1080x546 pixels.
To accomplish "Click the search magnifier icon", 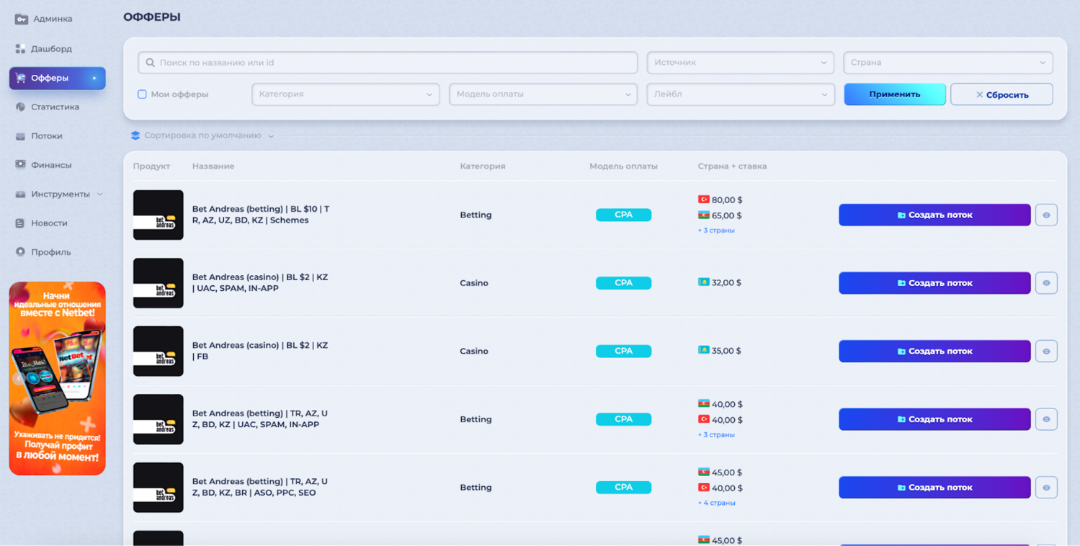I will (x=150, y=63).
